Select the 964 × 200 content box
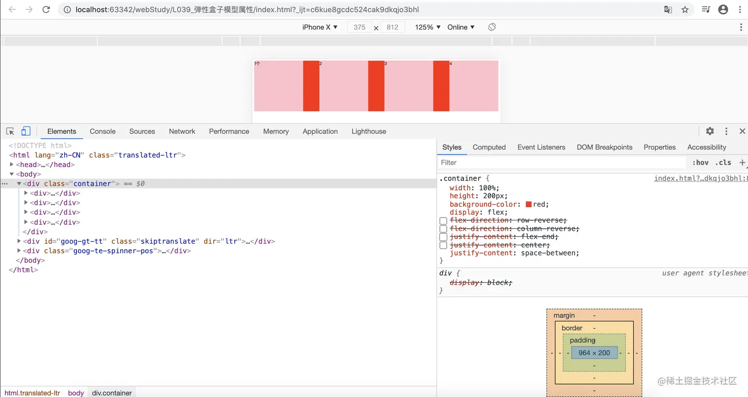The width and height of the screenshot is (748, 397). pyautogui.click(x=594, y=353)
